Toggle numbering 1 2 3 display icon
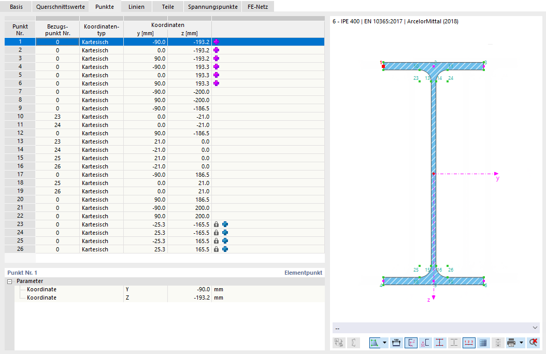Viewport: 546px width, 354px height. pos(469,343)
